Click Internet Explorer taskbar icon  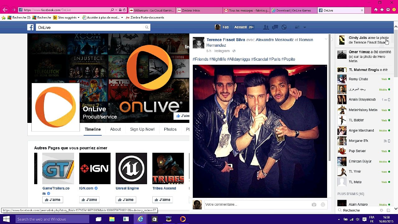(141, 219)
